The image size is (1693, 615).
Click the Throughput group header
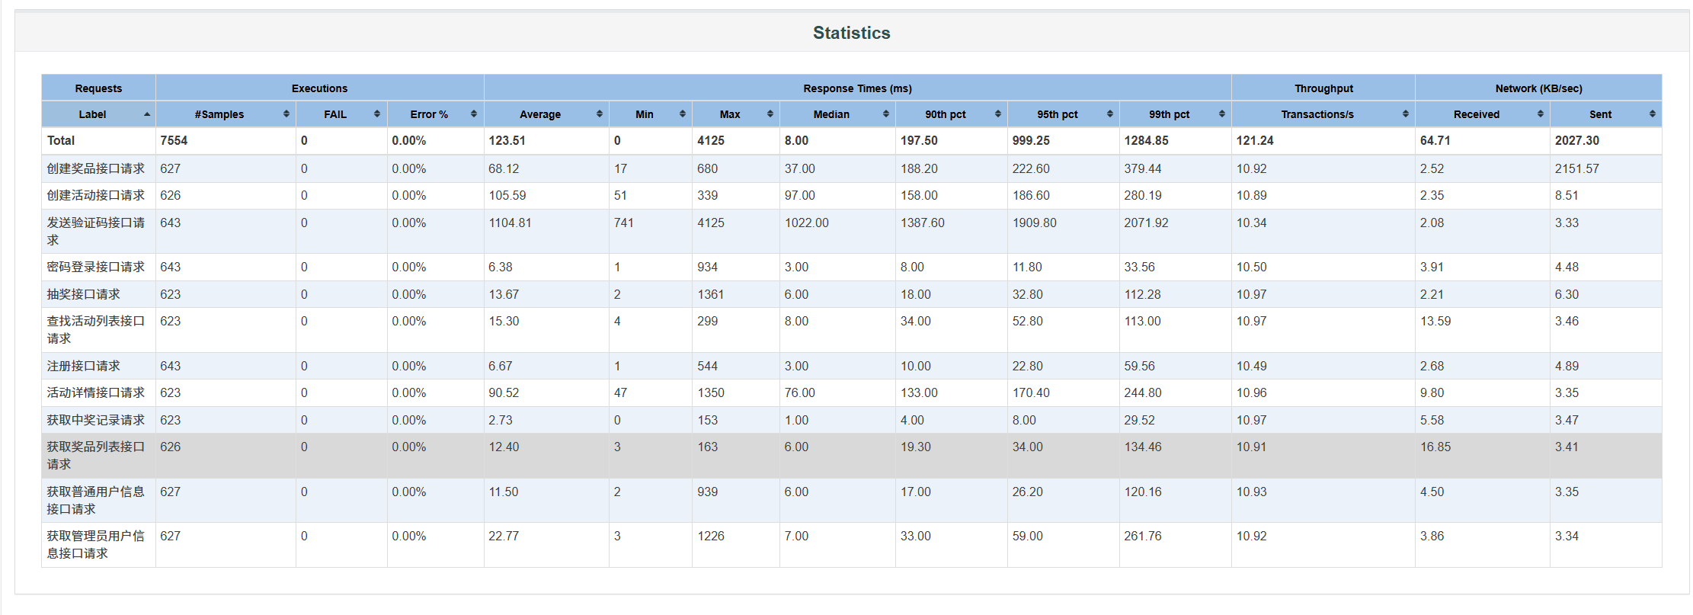(1323, 88)
